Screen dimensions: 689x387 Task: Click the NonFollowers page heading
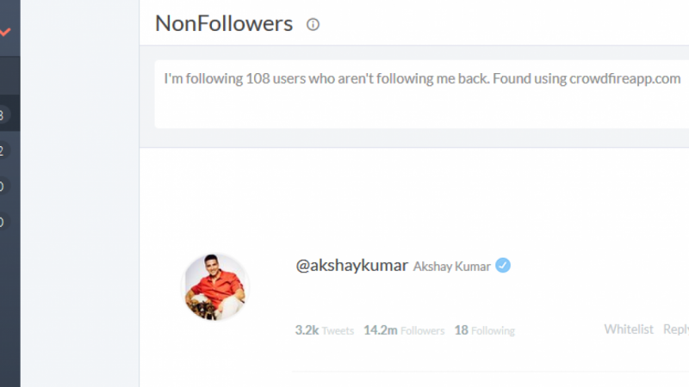[x=224, y=23]
